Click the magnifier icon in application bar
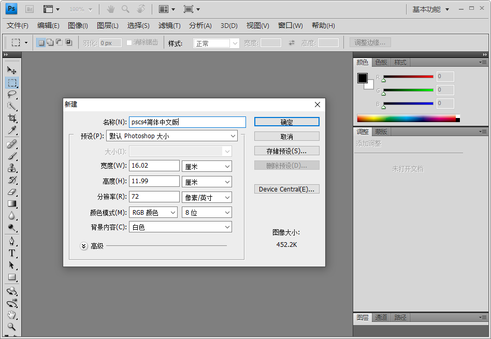This screenshot has height=339, width=491. [x=125, y=9]
